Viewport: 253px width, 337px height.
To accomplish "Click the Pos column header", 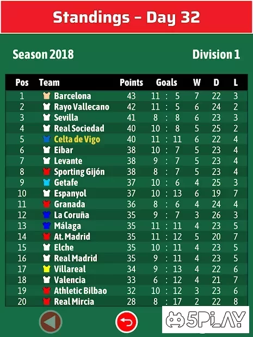I will 22,82.
